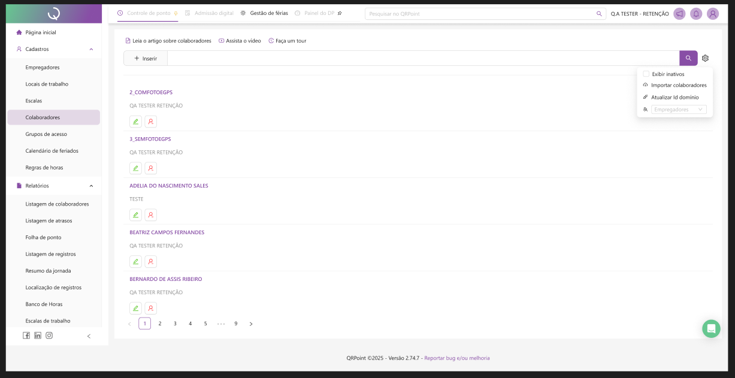Image resolution: width=735 pixels, height=378 pixels.
Task: Collapse the Cadastros sidebar section
Action: [91, 49]
